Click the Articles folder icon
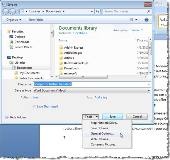 pyautogui.click(x=61, y=58)
